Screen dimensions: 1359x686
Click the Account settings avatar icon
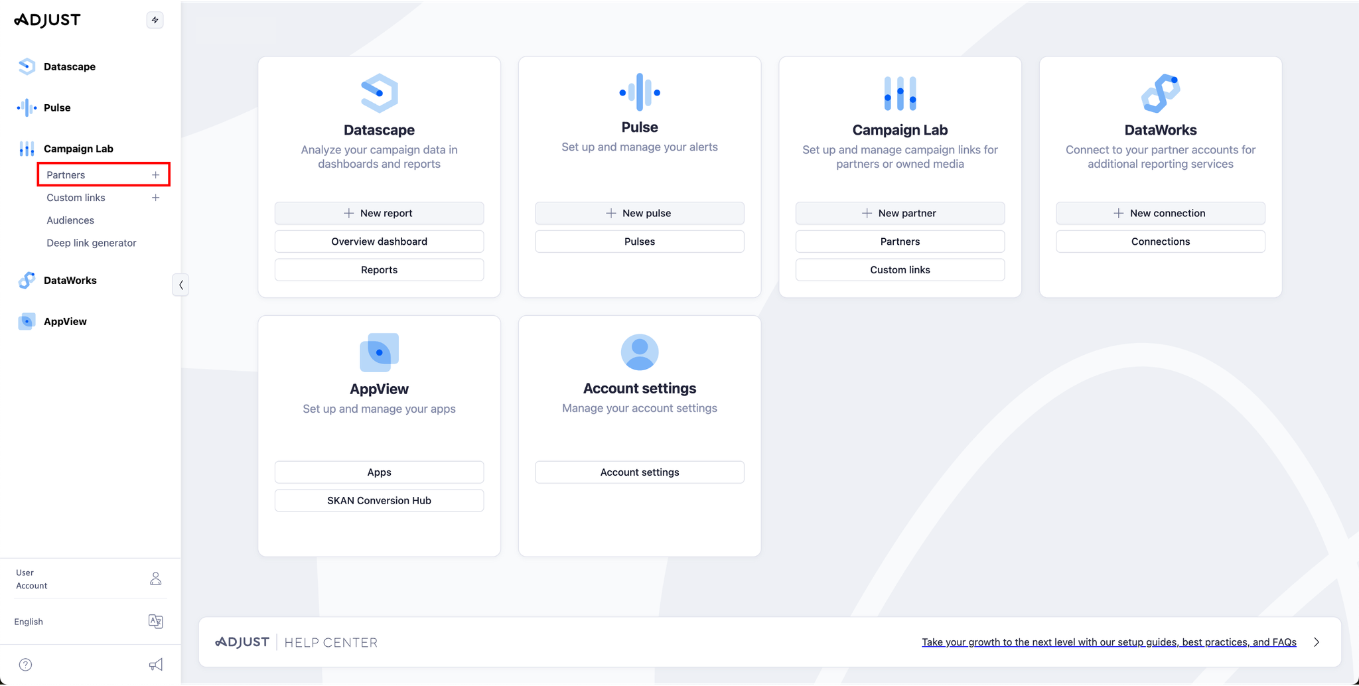pos(640,352)
